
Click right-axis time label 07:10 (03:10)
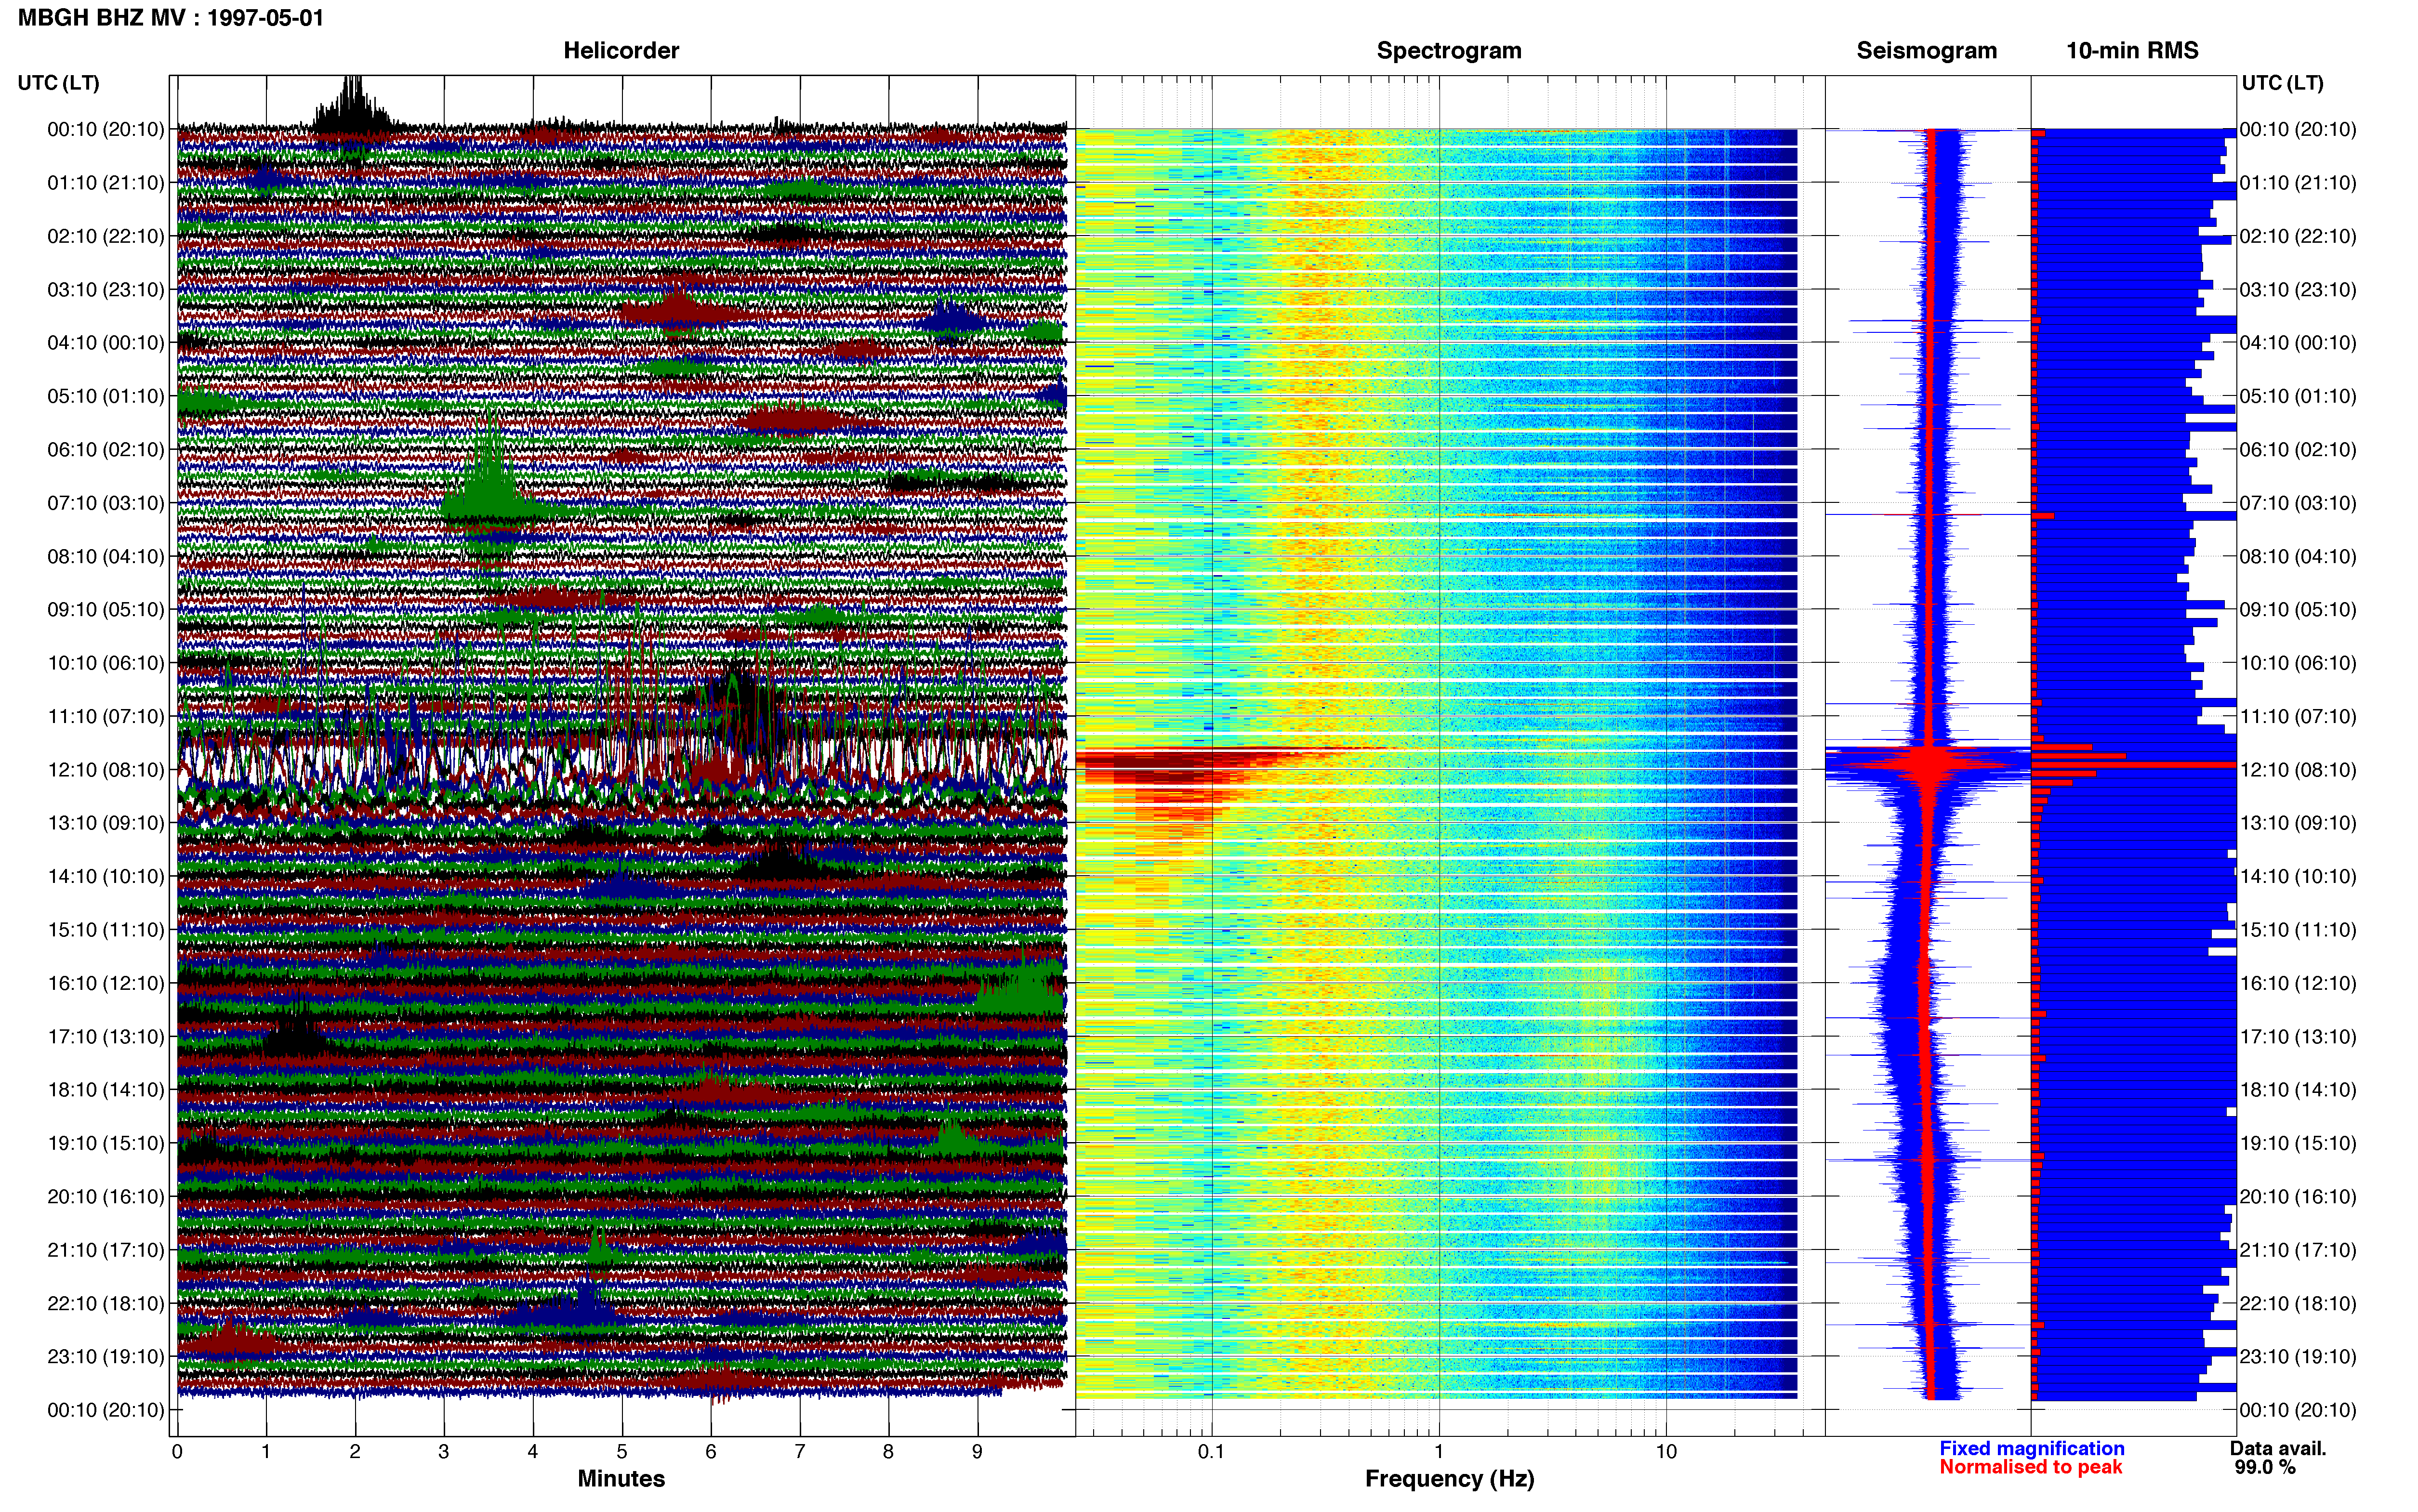2298,503
